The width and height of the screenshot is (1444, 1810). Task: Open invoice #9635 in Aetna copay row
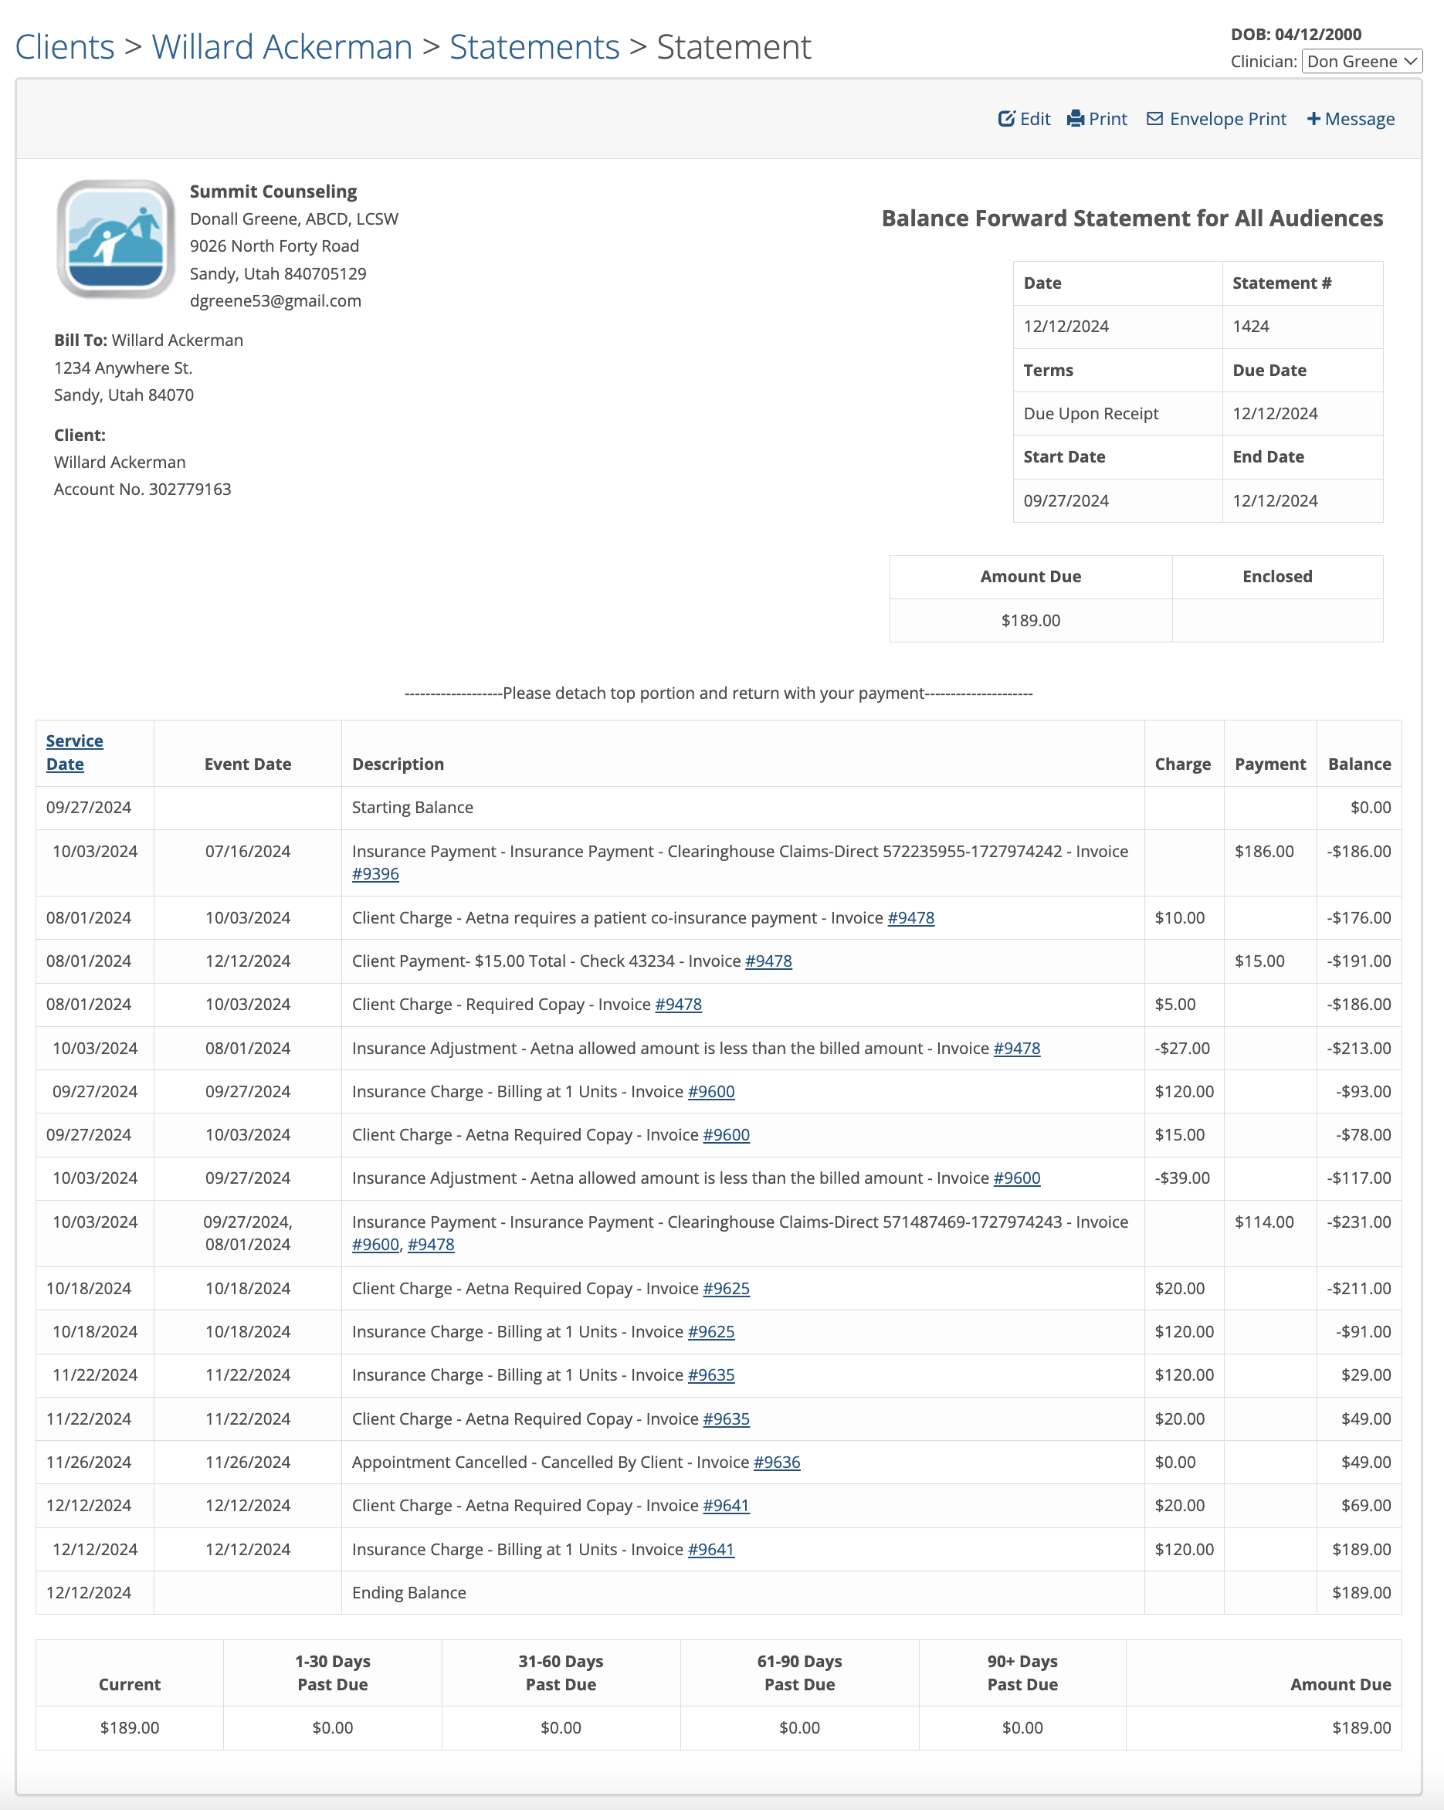[x=726, y=1419]
